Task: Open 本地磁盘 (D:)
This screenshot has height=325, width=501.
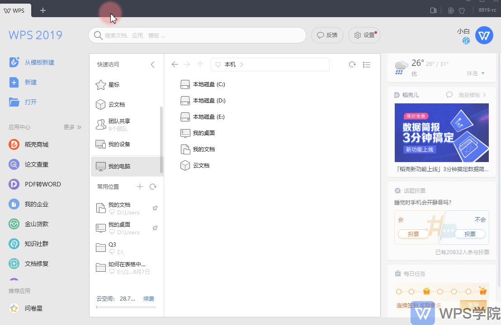Action: 203,101
